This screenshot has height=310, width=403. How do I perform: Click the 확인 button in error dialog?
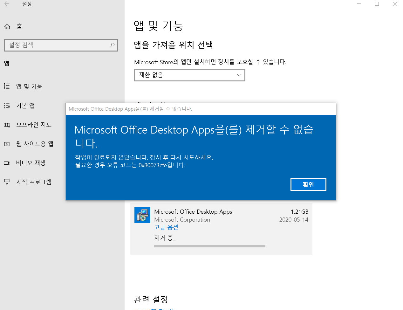[308, 184]
